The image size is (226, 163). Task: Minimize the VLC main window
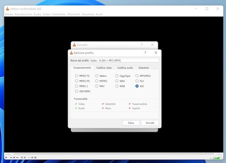[x=196, y=9]
